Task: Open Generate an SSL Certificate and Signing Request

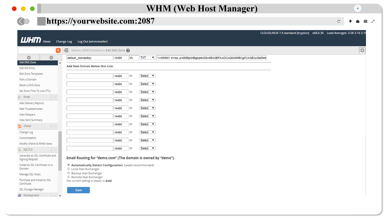Action: pos(38,157)
